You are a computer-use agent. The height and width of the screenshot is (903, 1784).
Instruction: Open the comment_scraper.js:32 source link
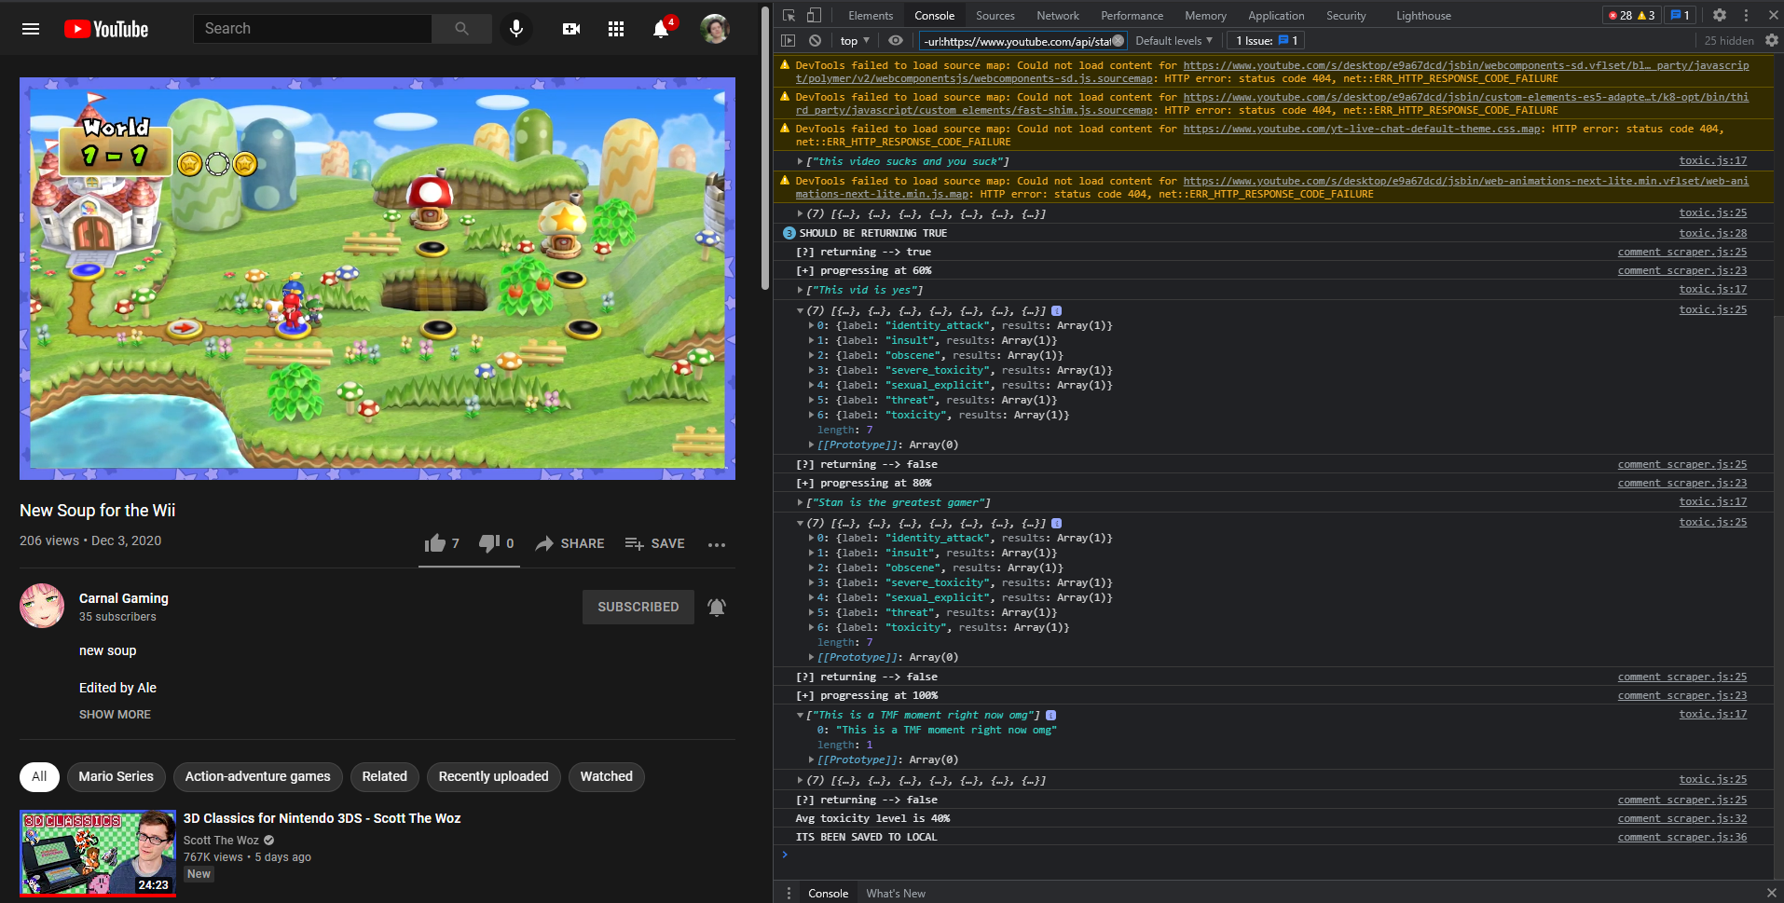click(1682, 818)
